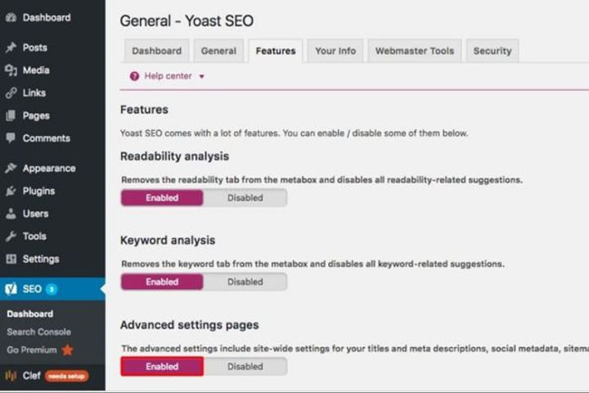Open Search Console submenu link

coord(38,332)
